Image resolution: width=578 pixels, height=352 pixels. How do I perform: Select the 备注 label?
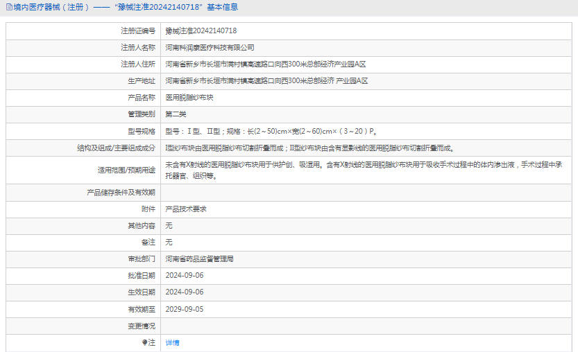coord(148,243)
